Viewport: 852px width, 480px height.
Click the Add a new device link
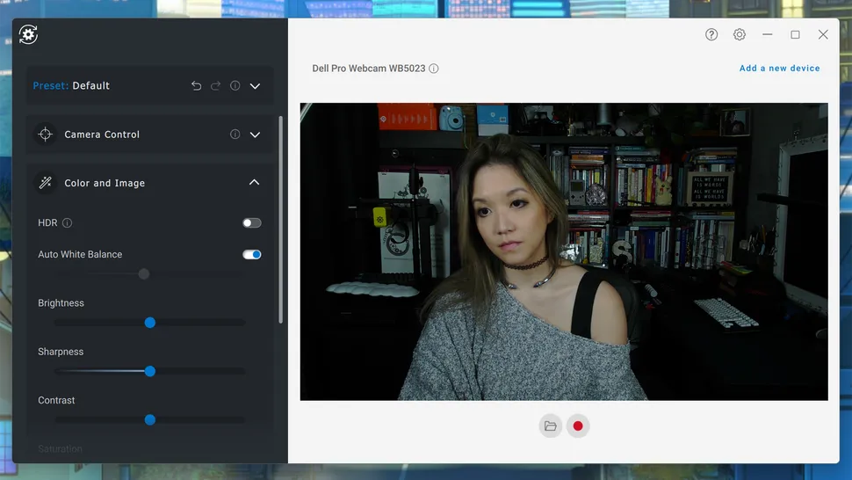click(779, 69)
